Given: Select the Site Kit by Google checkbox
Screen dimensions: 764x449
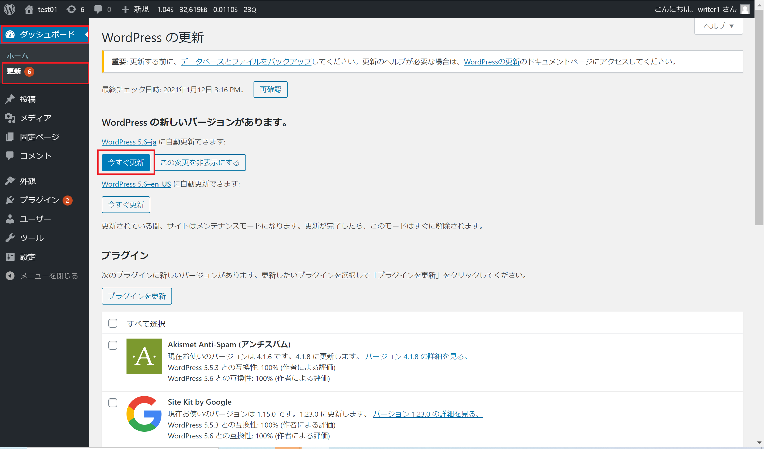Looking at the screenshot, I should (x=113, y=402).
